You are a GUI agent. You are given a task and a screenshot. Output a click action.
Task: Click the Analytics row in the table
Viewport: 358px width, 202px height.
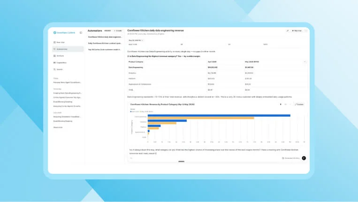coord(217,73)
